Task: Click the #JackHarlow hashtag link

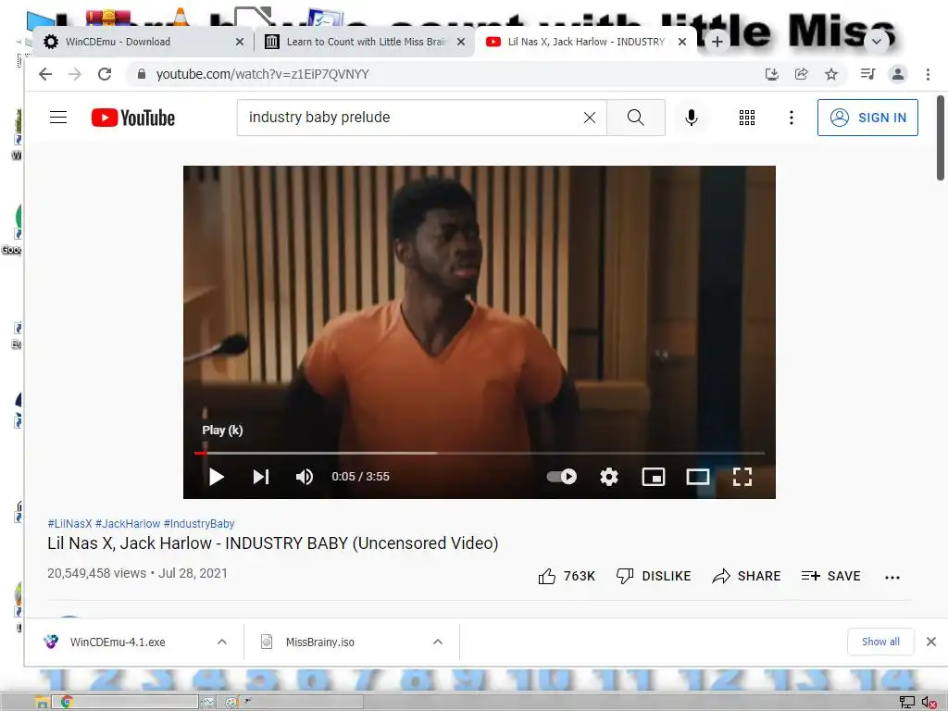Action: (x=128, y=524)
